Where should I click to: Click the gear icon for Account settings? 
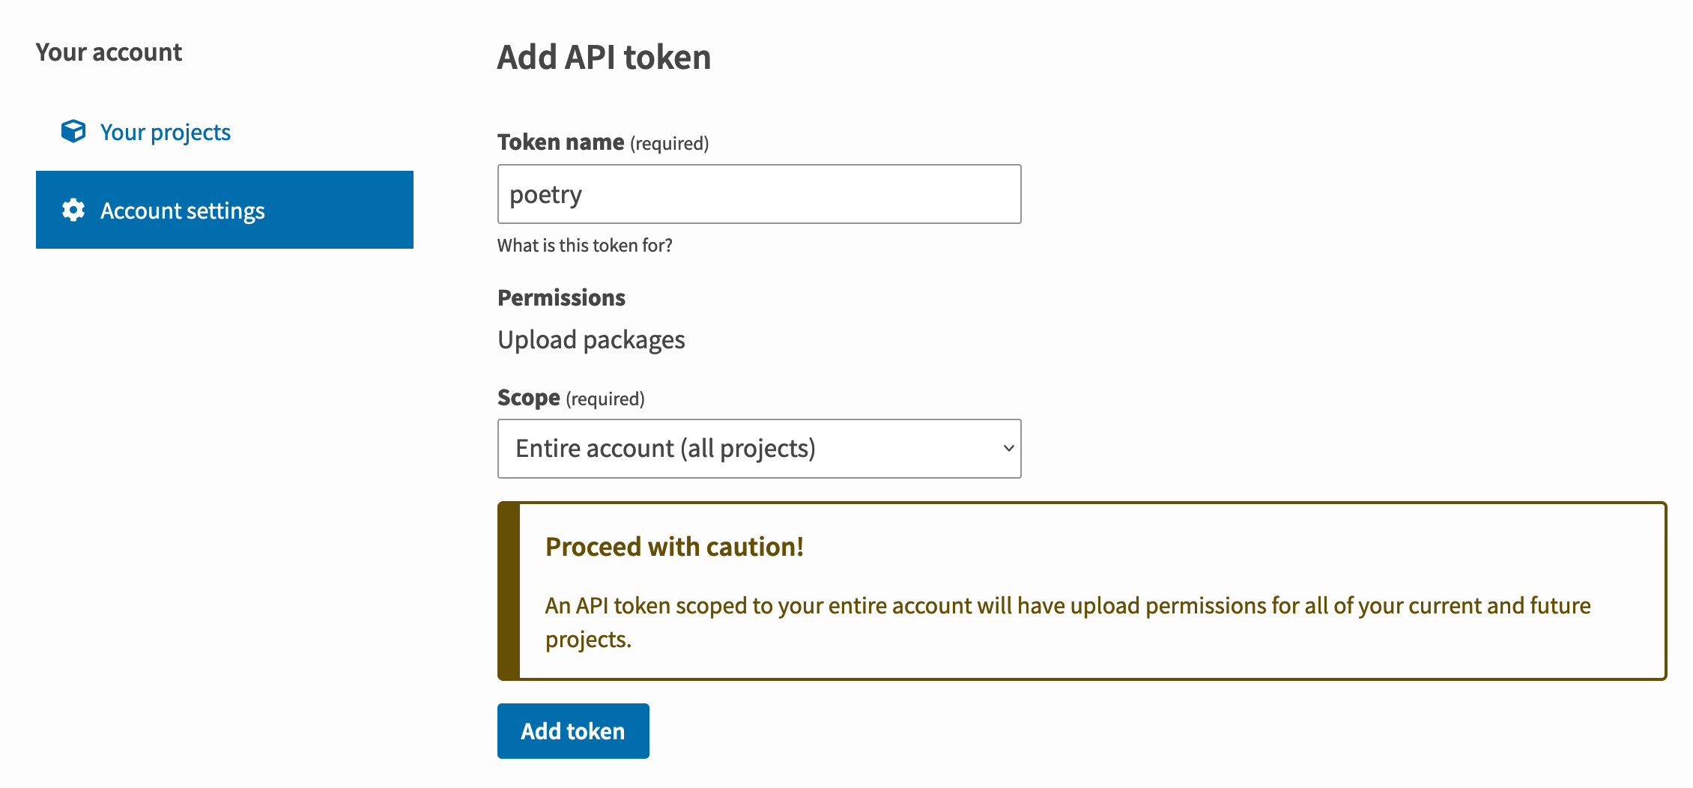pyautogui.click(x=73, y=210)
